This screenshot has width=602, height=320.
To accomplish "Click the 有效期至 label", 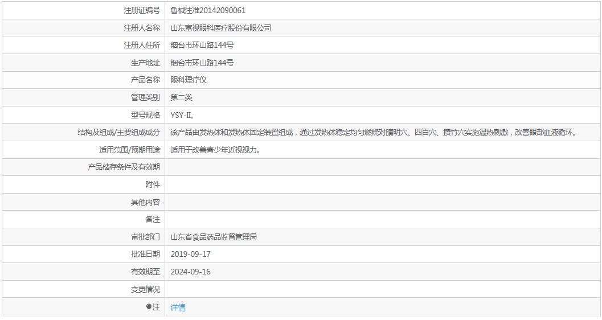I will coord(145,272).
